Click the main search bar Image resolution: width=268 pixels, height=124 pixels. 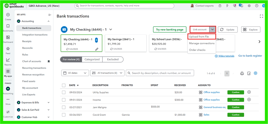click(124, 6)
